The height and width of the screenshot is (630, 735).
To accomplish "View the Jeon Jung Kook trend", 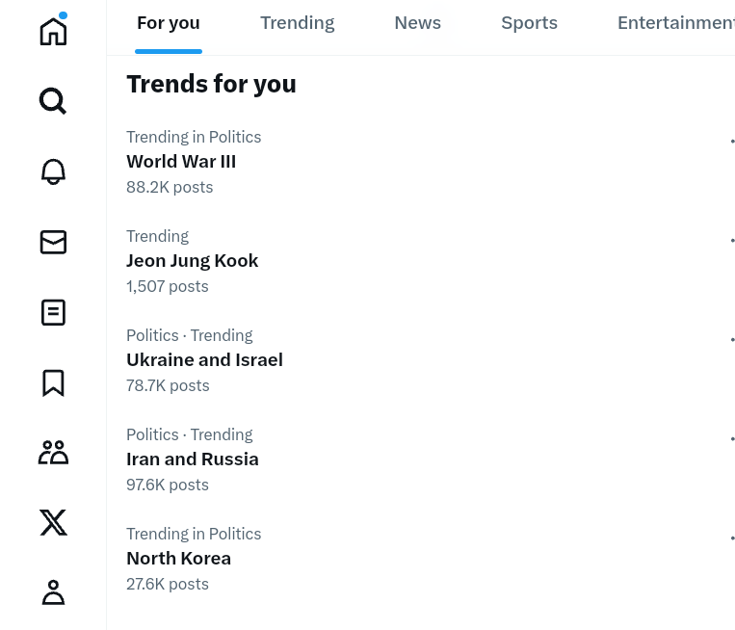I will [x=193, y=261].
